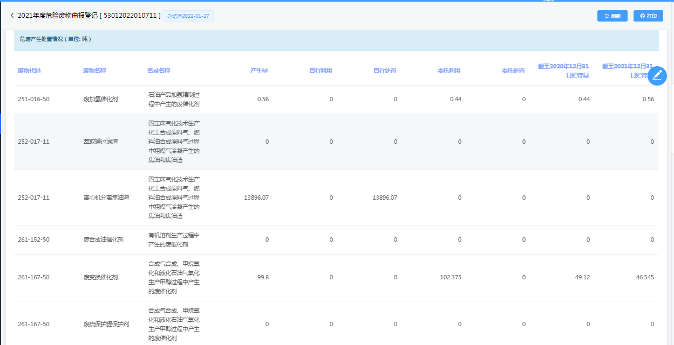Screen dimensions: 674x345
Task: Click the 委托利用 column header
Action: tap(450, 71)
